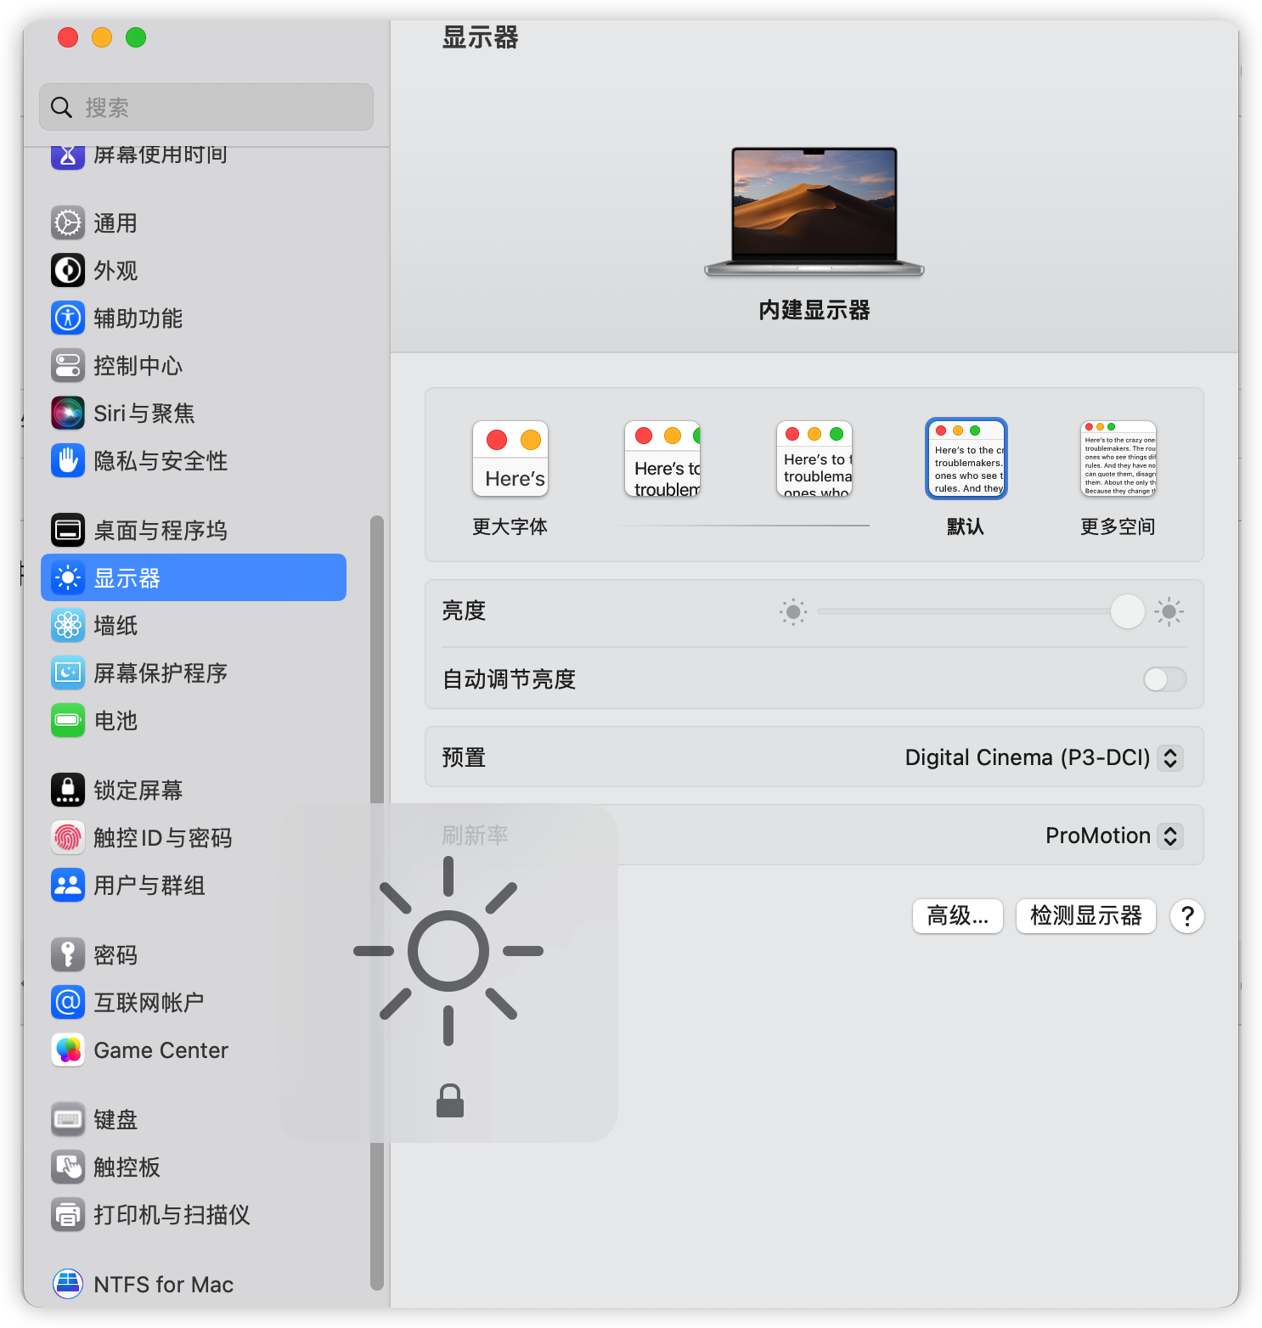
Task: Open the 墙纸 flower icon
Action: [x=68, y=626]
